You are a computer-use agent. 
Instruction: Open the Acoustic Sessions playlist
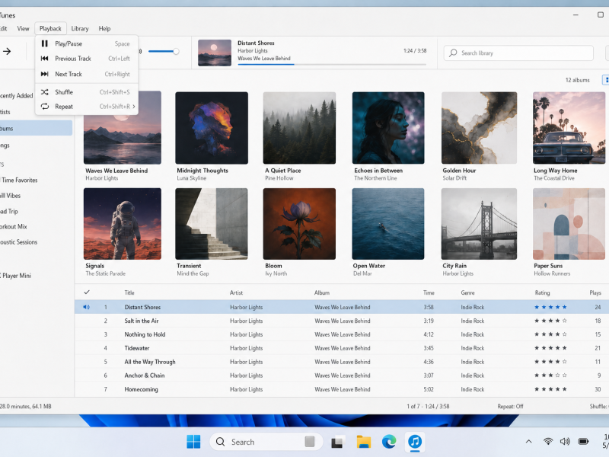pyautogui.click(x=18, y=241)
